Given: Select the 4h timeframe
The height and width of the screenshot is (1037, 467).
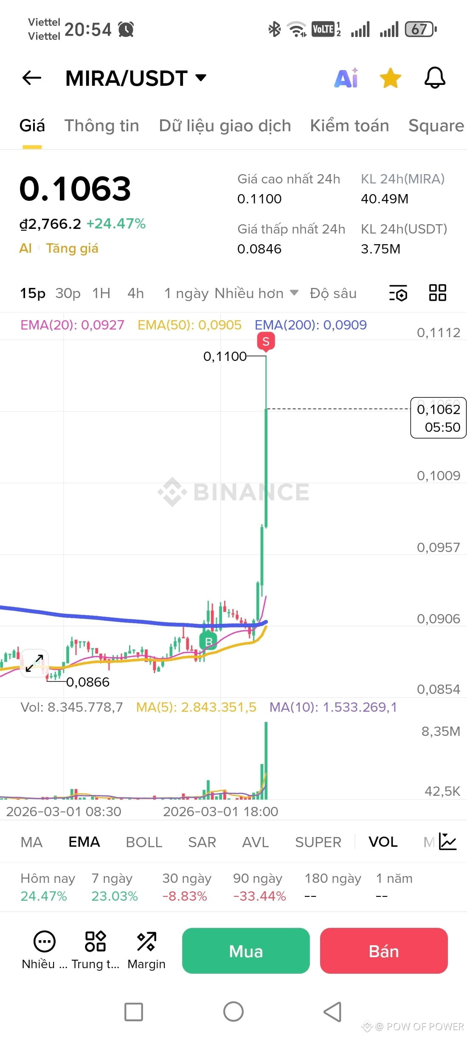Looking at the screenshot, I should pyautogui.click(x=136, y=293).
